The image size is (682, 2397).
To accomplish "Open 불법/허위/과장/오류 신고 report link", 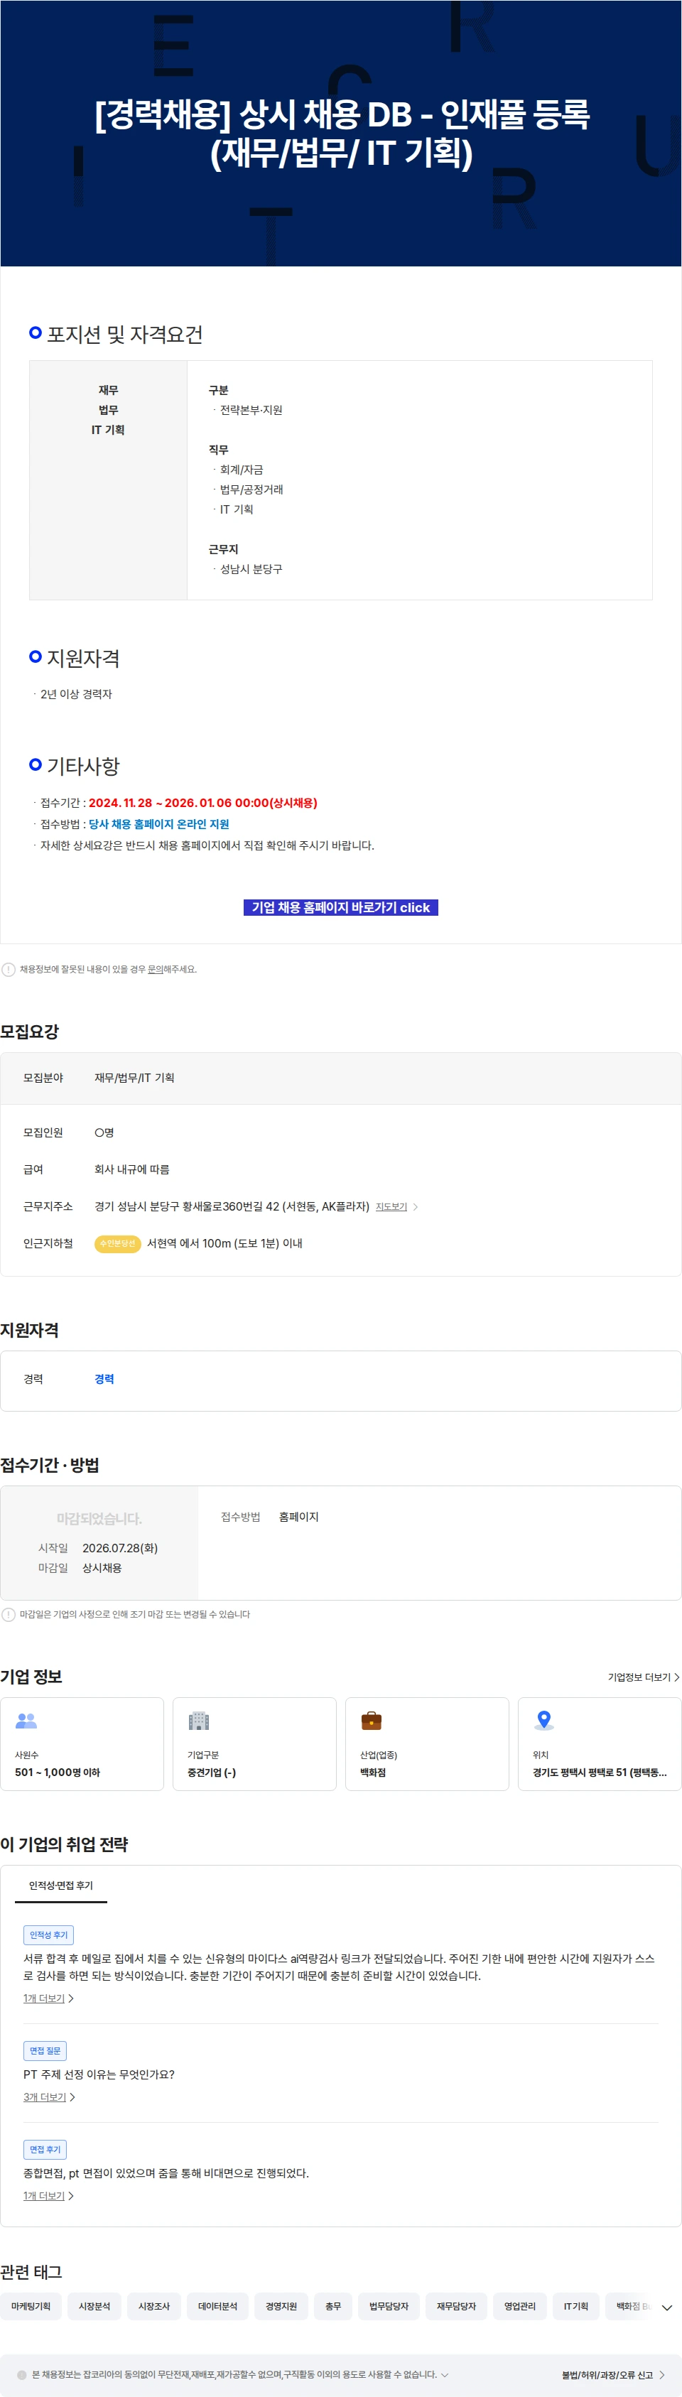I will click(x=612, y=2375).
